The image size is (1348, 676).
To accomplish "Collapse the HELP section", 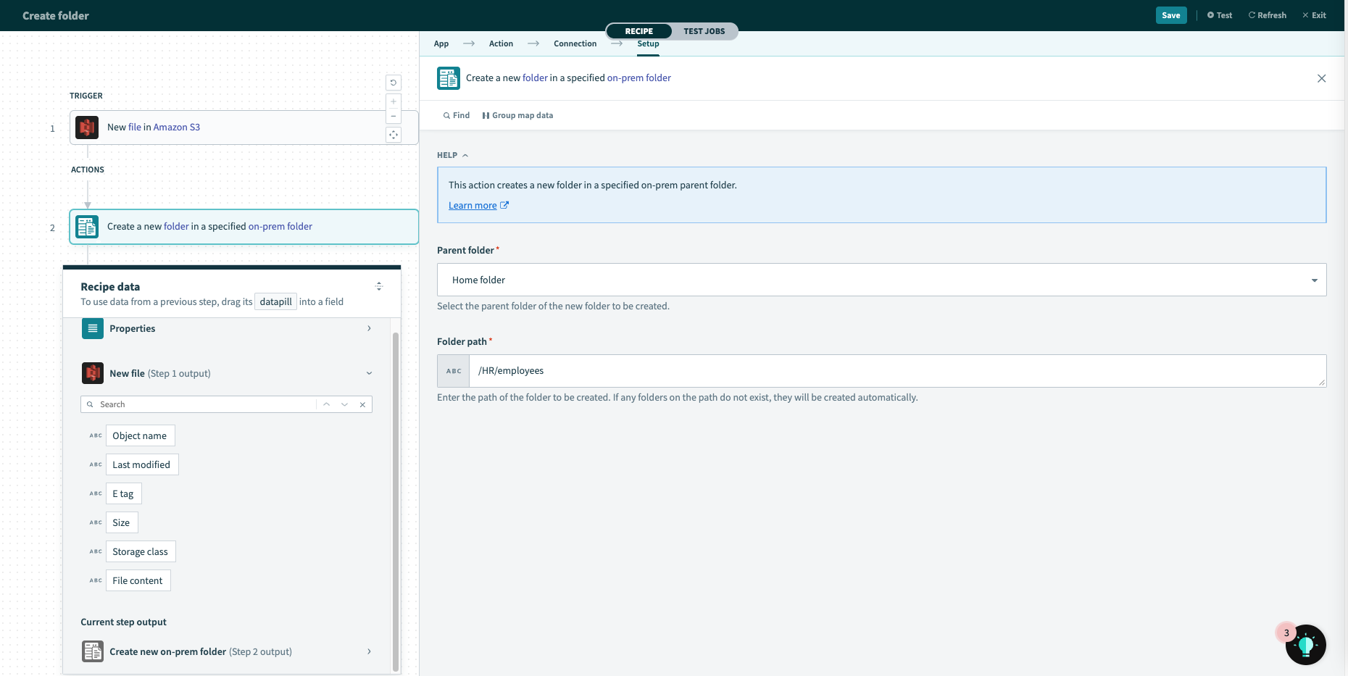I will coord(453,155).
